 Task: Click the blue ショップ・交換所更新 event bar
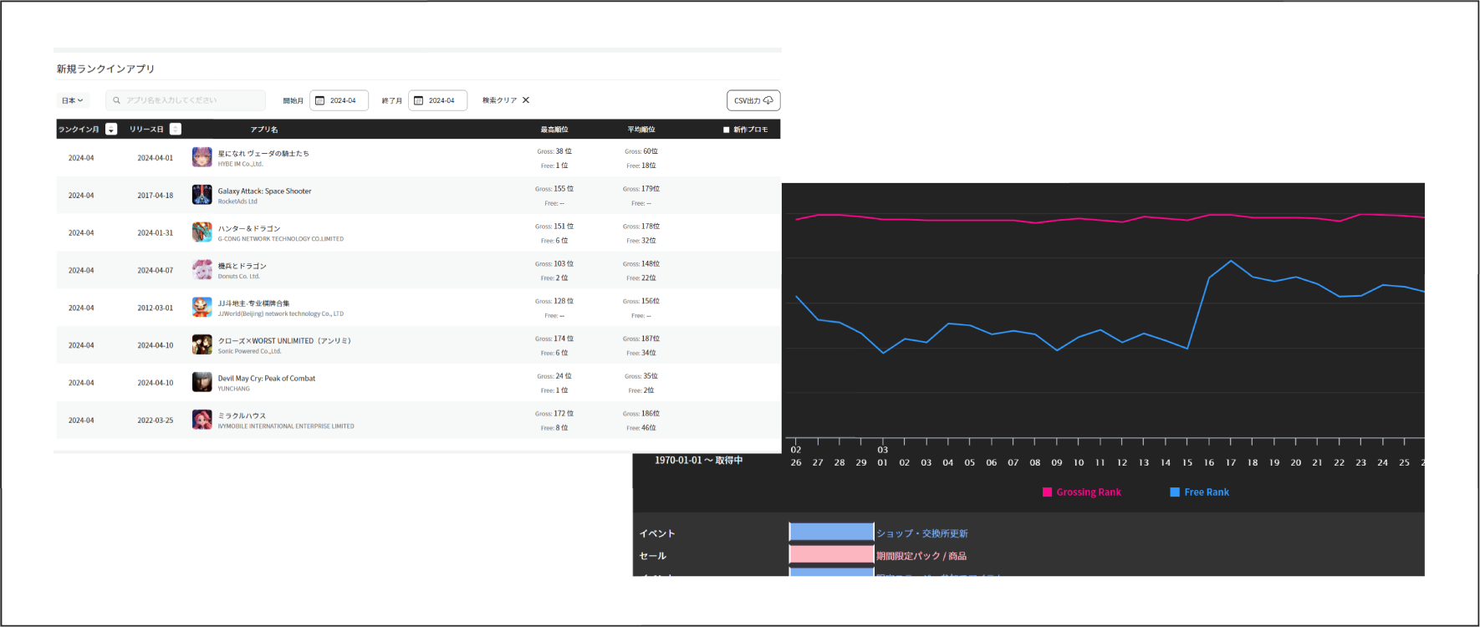831,533
